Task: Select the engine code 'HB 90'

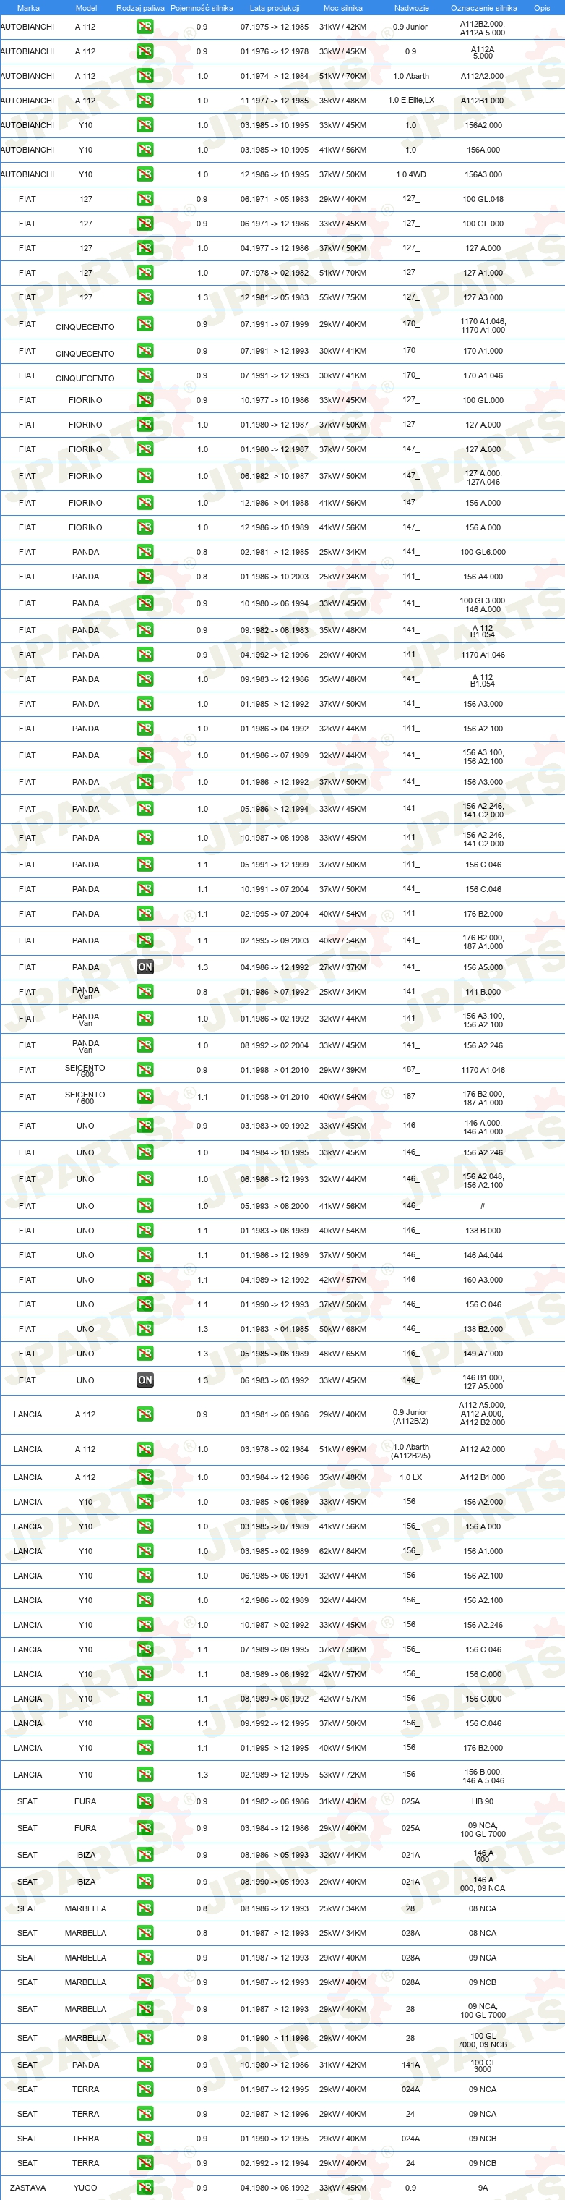Action: point(482,1801)
